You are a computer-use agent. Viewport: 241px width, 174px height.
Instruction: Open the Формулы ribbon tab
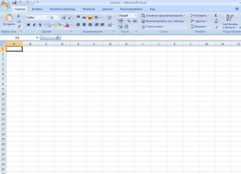pyautogui.click(x=89, y=9)
